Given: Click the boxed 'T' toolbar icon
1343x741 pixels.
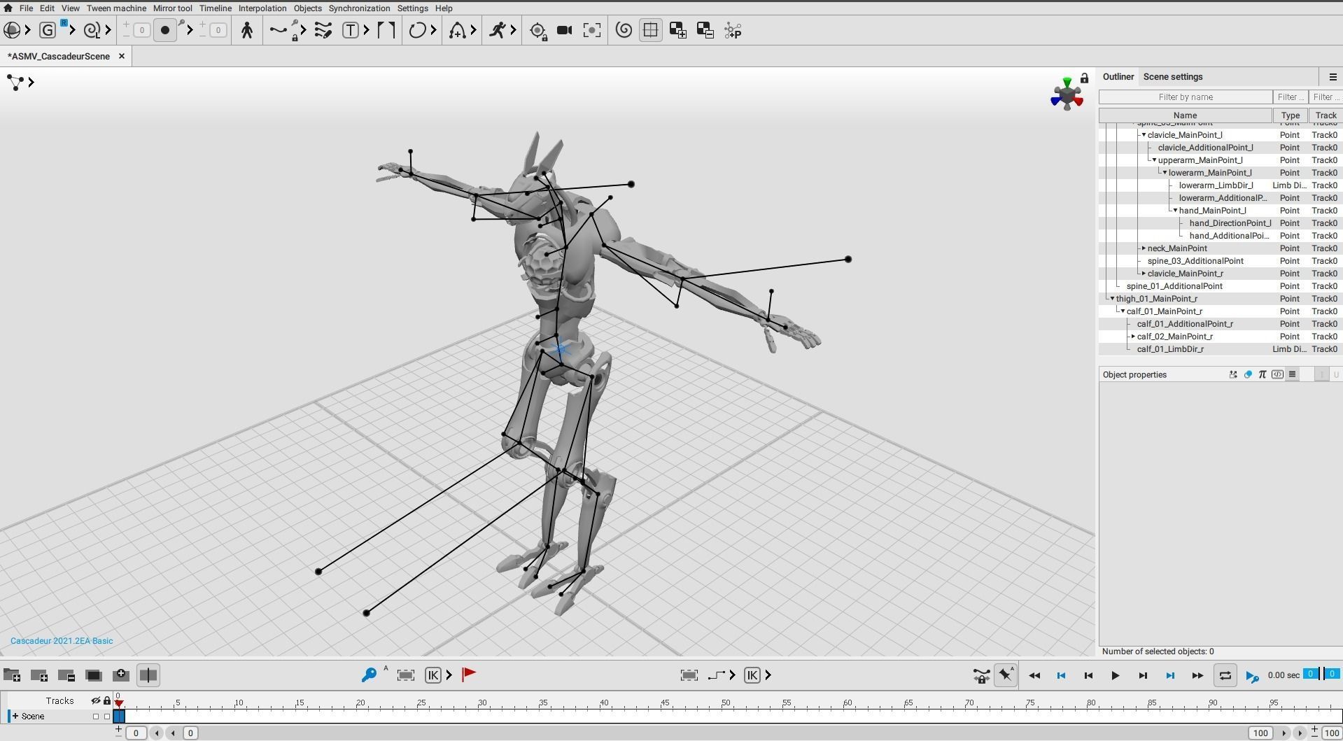Looking at the screenshot, I should click(x=350, y=30).
